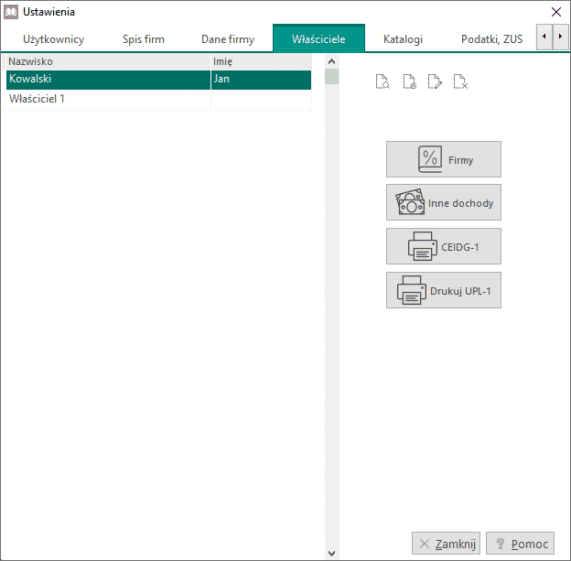Click the delete owner icon
Image resolution: width=571 pixels, height=561 pixels.
pyautogui.click(x=460, y=81)
